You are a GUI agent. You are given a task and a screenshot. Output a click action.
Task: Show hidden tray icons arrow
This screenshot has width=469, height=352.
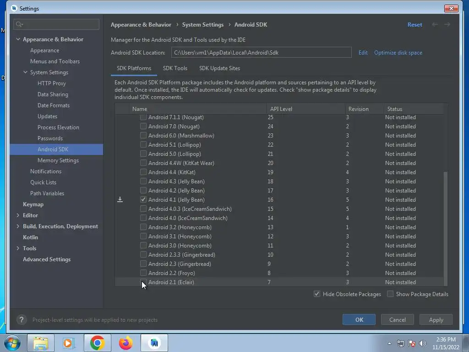389,343
